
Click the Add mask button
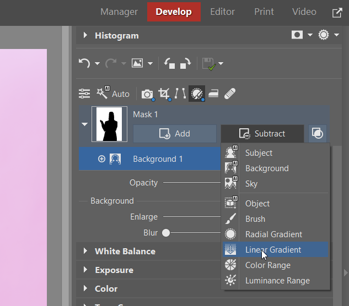coord(174,133)
